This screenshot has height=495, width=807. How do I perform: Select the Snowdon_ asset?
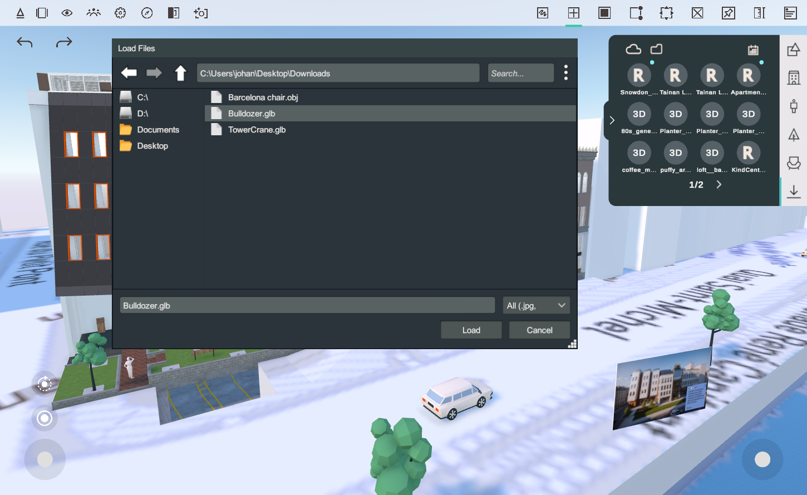[x=639, y=80]
